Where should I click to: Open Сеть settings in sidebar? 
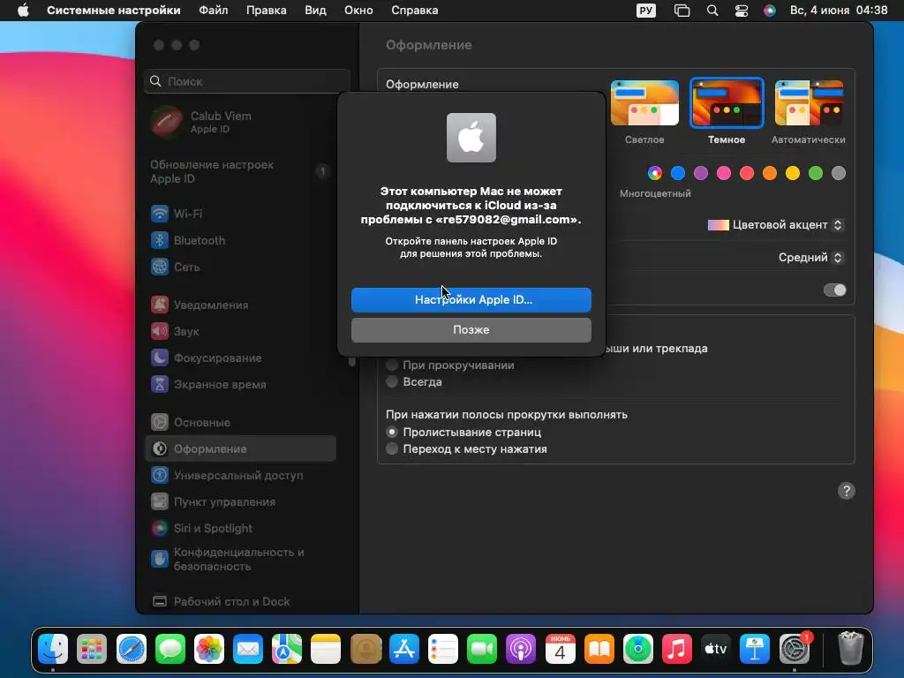(240, 267)
